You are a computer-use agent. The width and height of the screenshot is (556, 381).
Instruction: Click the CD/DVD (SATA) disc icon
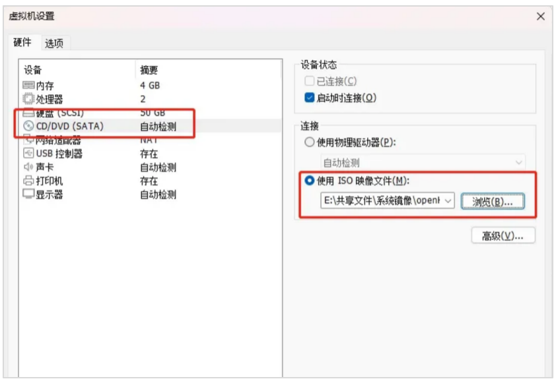tap(28, 126)
